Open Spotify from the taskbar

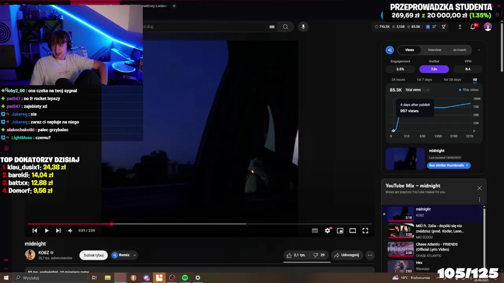click(x=185, y=278)
